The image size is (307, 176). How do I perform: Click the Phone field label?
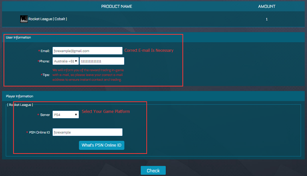[x=44, y=61]
